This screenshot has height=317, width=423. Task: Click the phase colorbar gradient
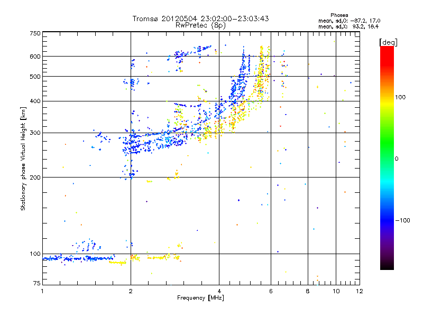387,157
